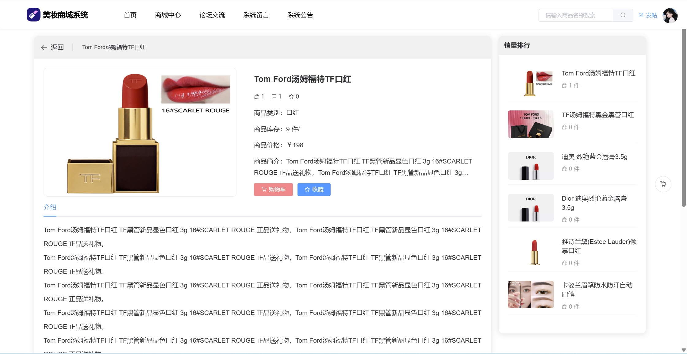Screen dimensions: 687x354
Task: Click the search magnifier icon
Action: pos(623,15)
